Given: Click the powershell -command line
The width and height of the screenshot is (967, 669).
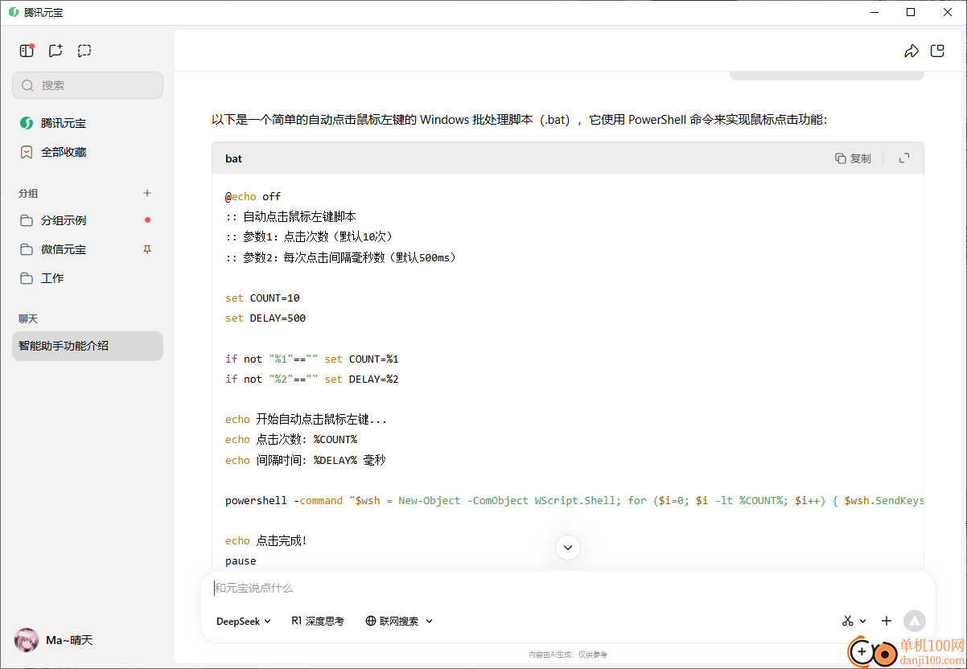Looking at the screenshot, I should pos(574,500).
